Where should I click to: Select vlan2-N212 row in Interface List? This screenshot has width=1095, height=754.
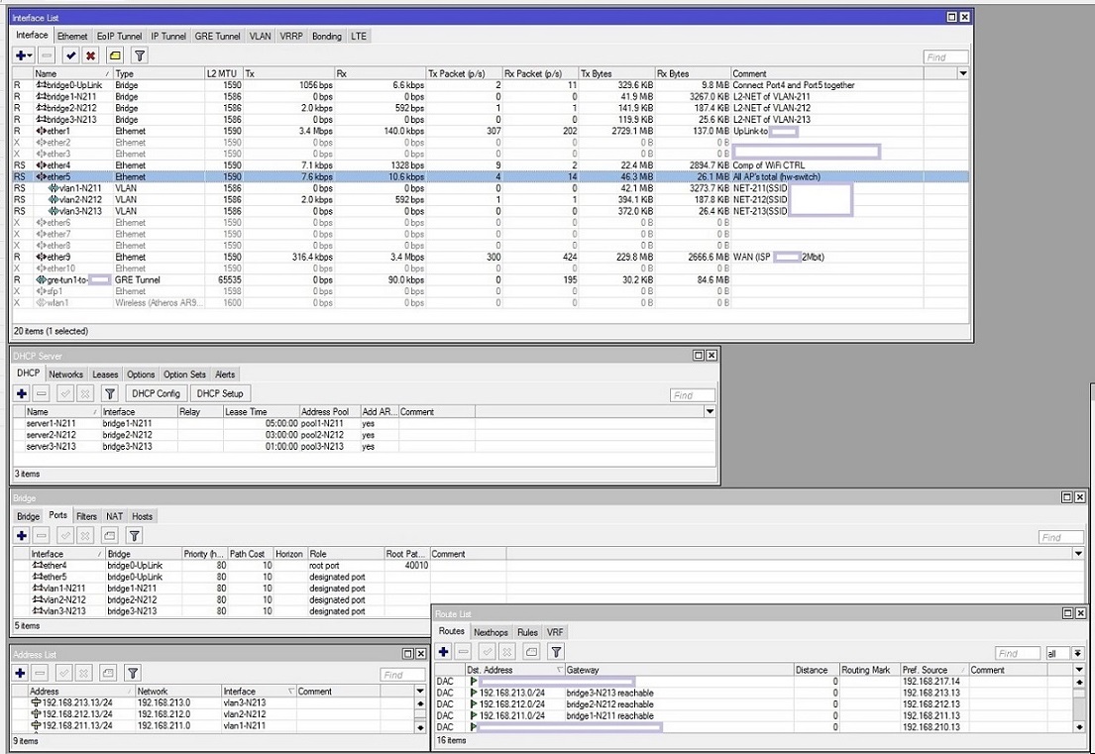pos(491,200)
